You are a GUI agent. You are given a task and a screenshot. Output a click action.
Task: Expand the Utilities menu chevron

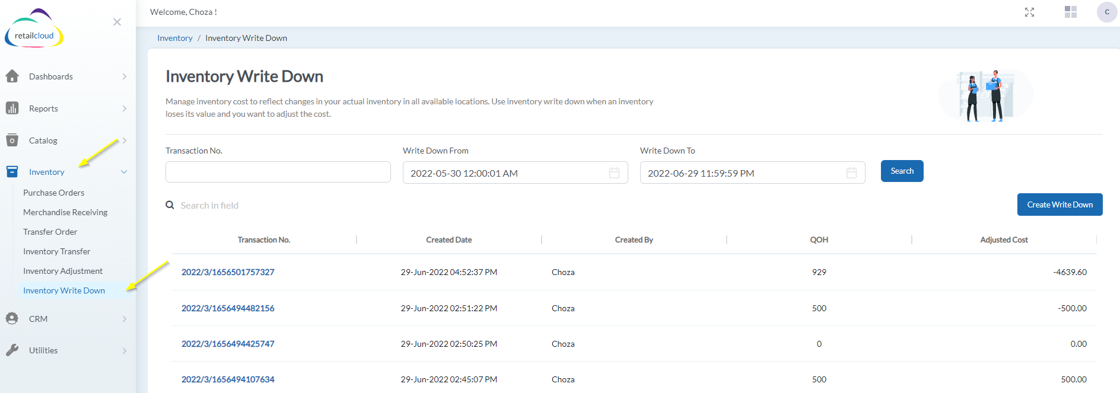pos(124,350)
